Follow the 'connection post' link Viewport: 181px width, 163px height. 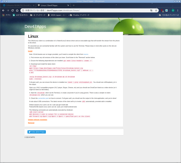point(43,98)
